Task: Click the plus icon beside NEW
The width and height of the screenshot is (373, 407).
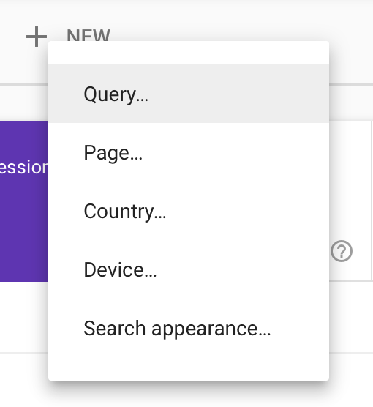Action: click(37, 37)
